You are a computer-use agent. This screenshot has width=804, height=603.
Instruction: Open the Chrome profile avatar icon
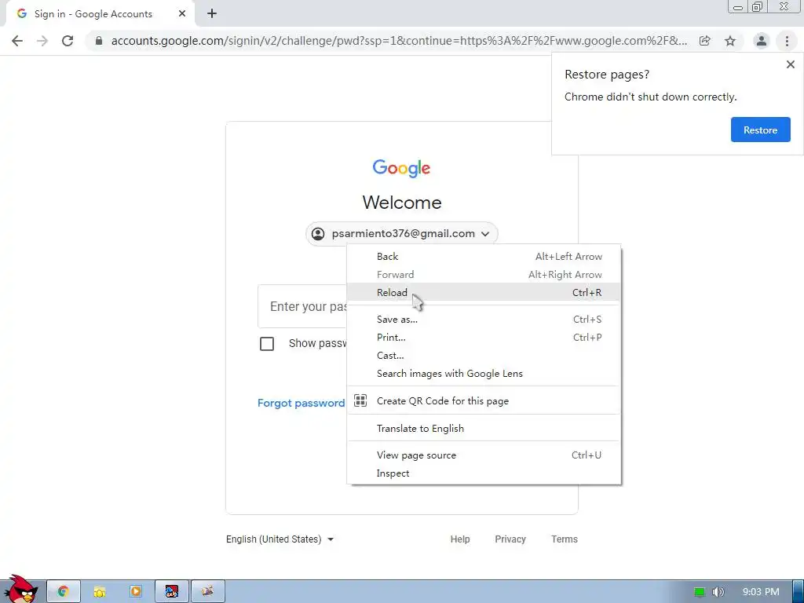tap(762, 41)
